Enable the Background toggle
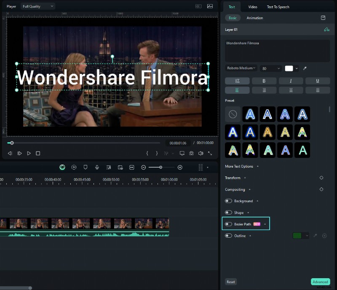Image resolution: width=337 pixels, height=290 pixels. tap(229, 201)
